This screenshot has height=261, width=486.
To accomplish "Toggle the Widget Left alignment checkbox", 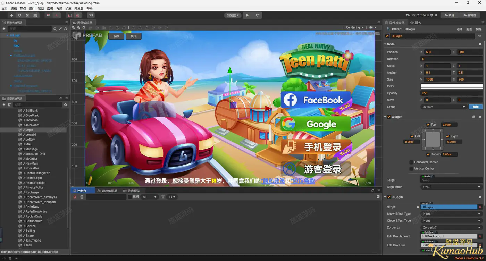I will 412,136.
